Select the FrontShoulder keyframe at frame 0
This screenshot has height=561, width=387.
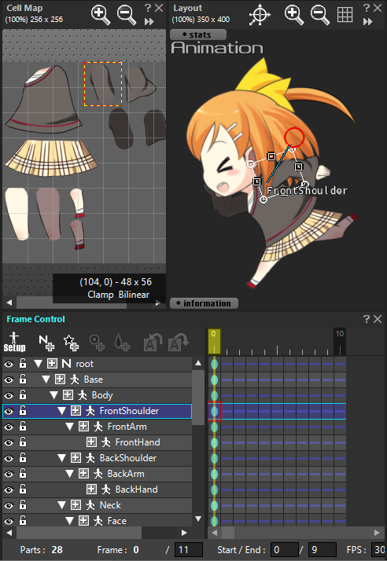tap(214, 411)
